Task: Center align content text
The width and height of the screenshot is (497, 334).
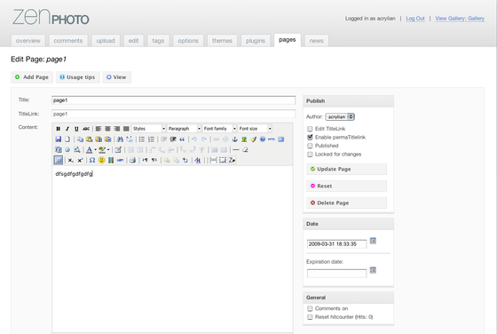Action: point(107,129)
